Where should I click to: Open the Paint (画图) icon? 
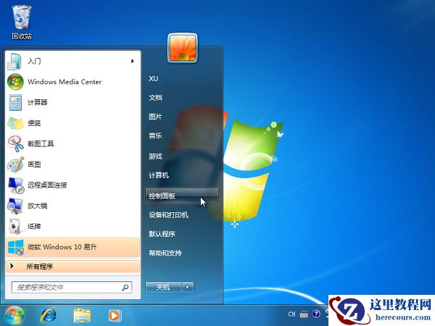point(15,164)
